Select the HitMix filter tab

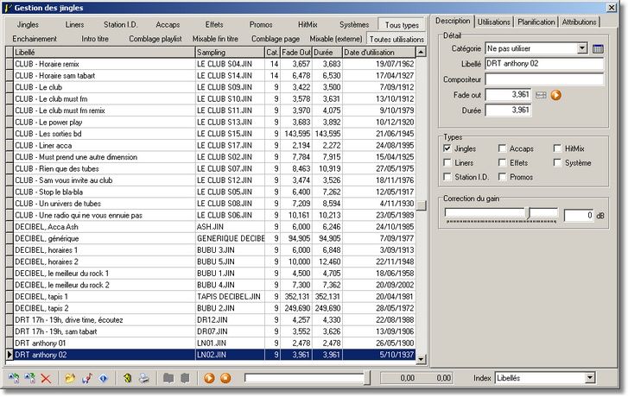[308, 25]
